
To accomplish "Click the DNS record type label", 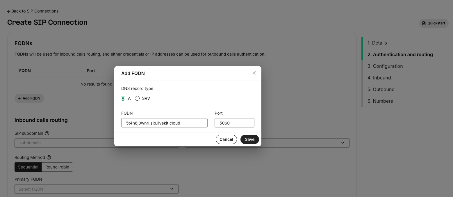I will point(137,88).
